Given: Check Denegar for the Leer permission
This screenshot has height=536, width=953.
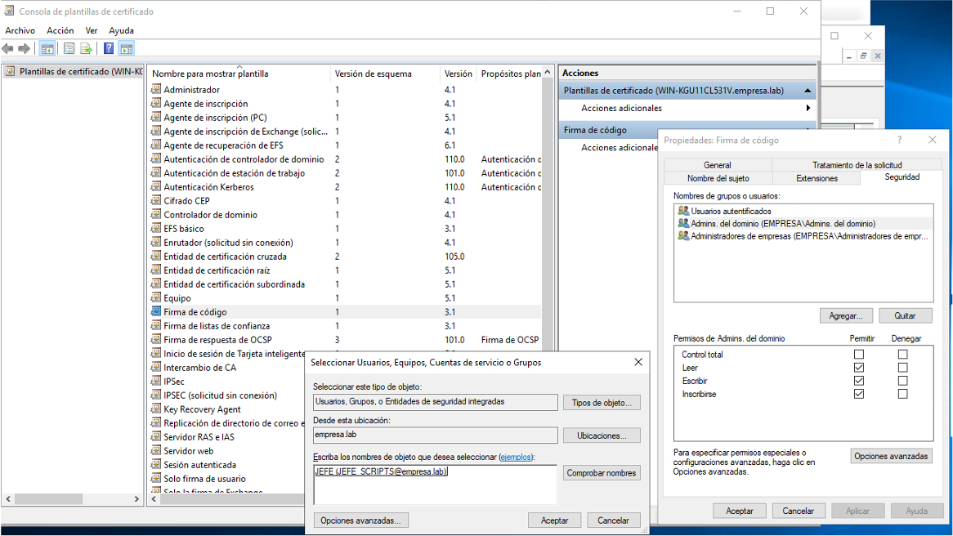Looking at the screenshot, I should point(902,368).
